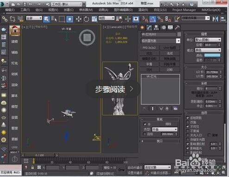Enable the 天光入口 (Skylight portal) checkbox
The image size is (229, 177).
188,135
